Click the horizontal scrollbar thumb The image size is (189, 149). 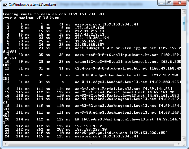tap(91, 144)
